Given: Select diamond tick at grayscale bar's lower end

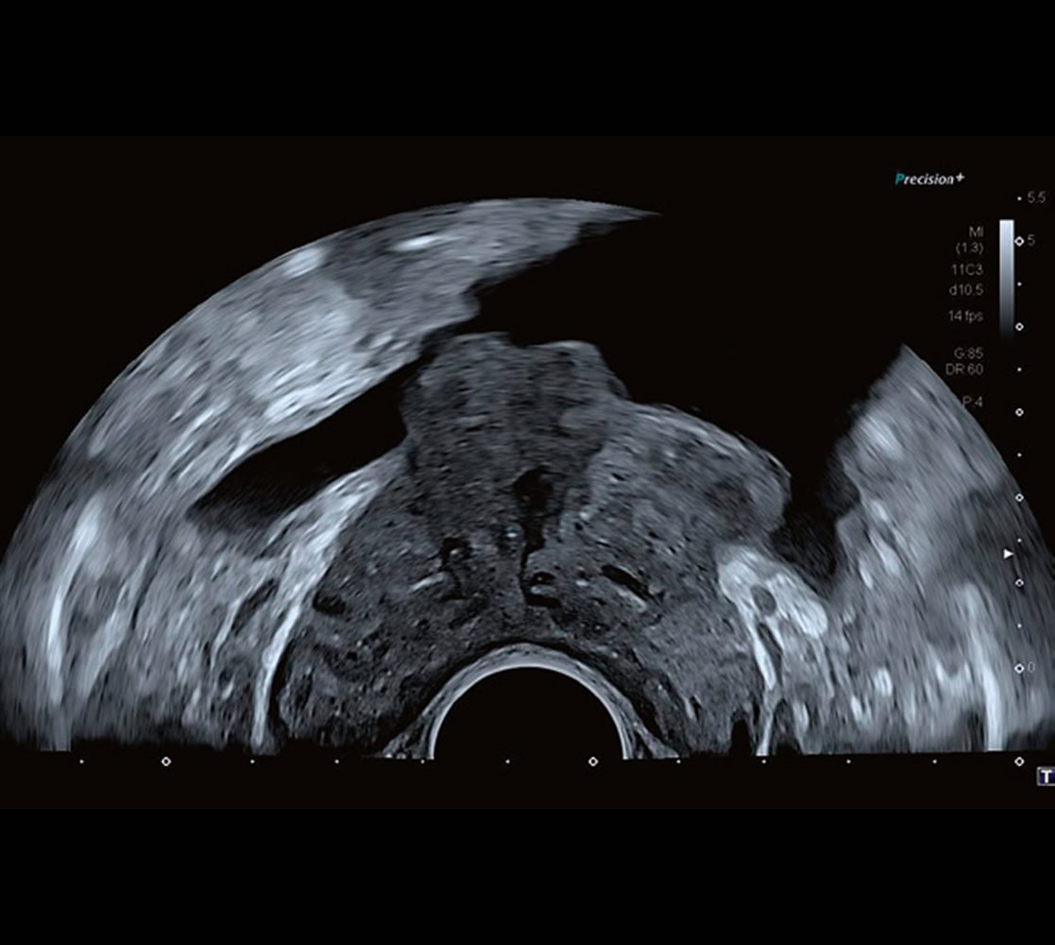Looking at the screenshot, I should (1019, 327).
